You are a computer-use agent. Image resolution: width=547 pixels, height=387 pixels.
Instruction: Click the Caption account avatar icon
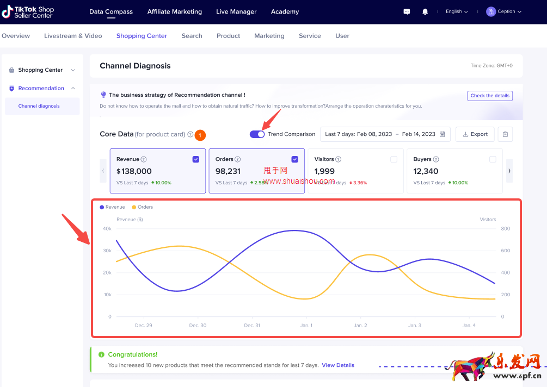(491, 11)
